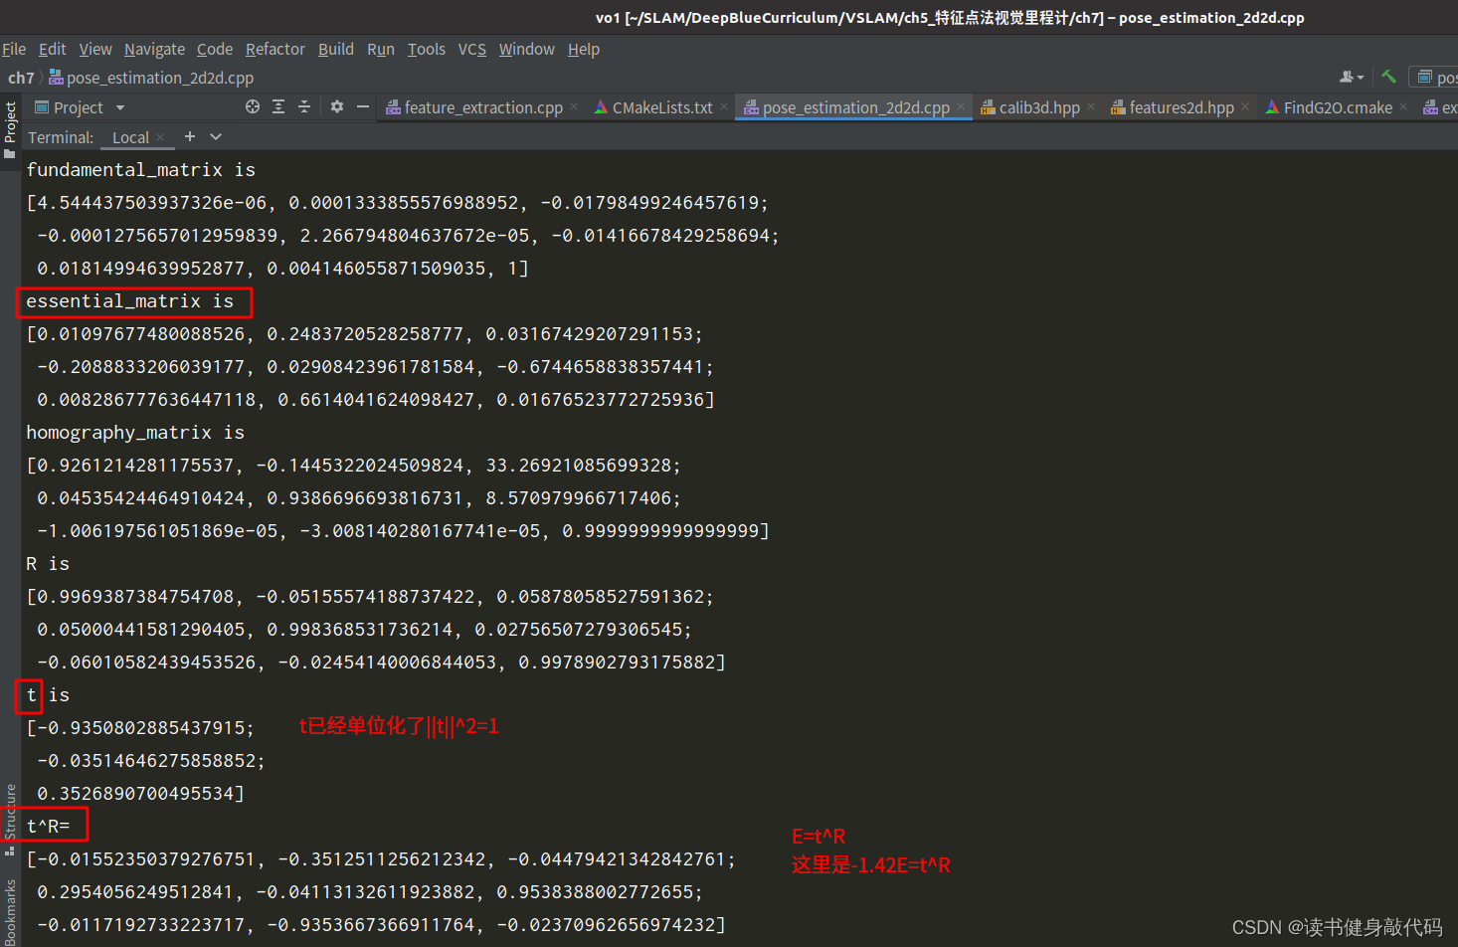Viewport: 1458px width, 947px height.
Task: Close the calib3d.hpp tab
Action: (x=1091, y=106)
